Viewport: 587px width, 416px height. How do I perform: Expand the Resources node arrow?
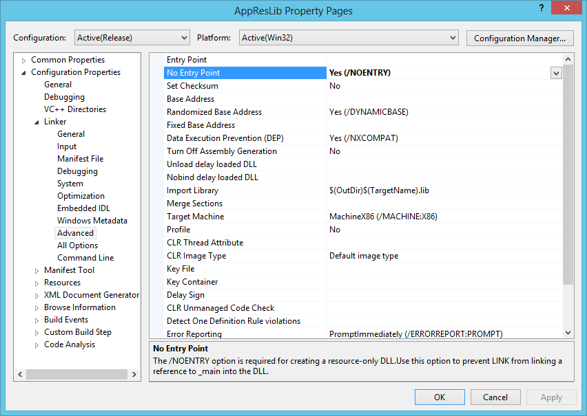[x=37, y=283]
